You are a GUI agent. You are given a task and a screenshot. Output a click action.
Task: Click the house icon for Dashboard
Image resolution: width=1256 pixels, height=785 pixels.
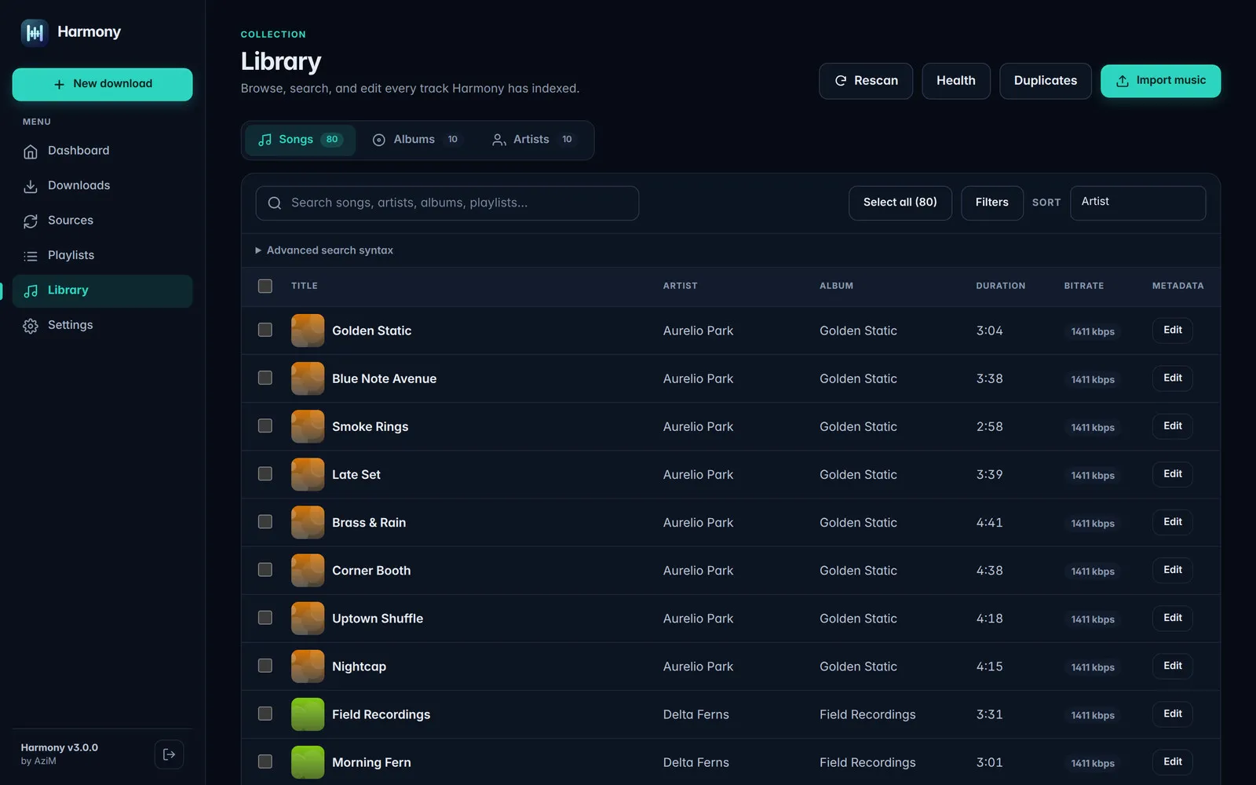(x=31, y=152)
